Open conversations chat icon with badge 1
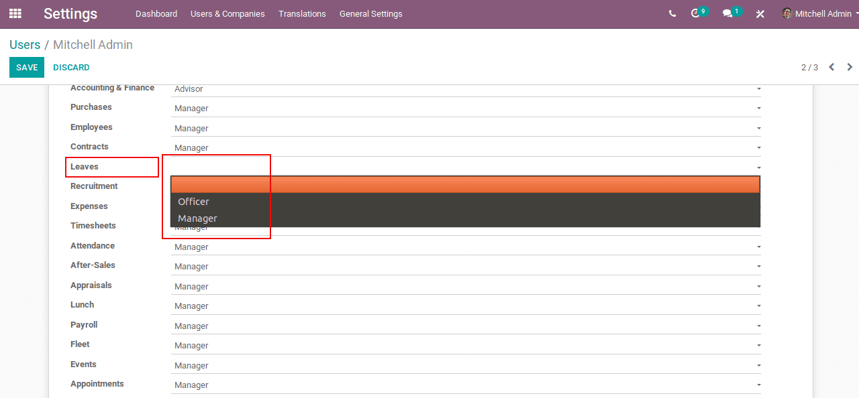This screenshot has width=859, height=398. click(731, 13)
